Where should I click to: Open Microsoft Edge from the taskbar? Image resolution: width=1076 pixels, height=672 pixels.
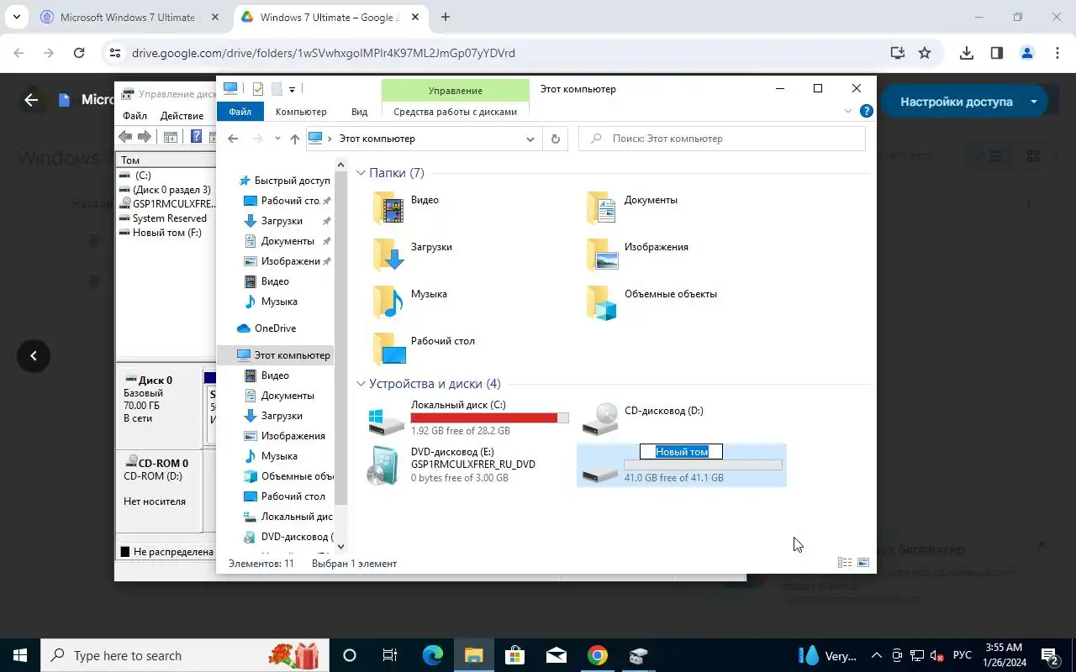point(432,655)
